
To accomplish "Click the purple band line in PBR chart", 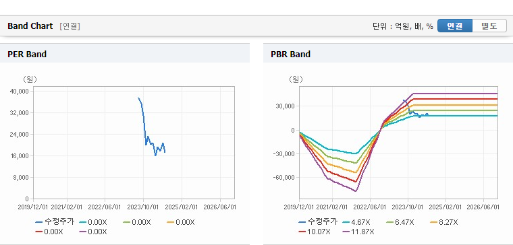I will [x=455, y=94].
